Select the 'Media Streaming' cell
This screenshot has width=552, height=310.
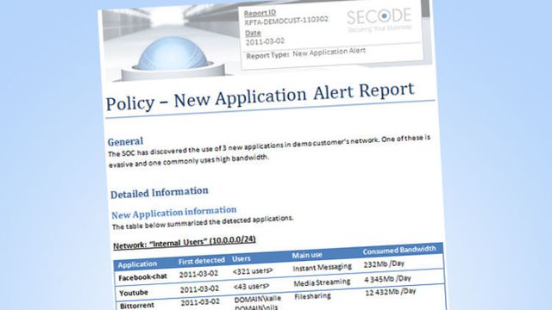[322, 282]
